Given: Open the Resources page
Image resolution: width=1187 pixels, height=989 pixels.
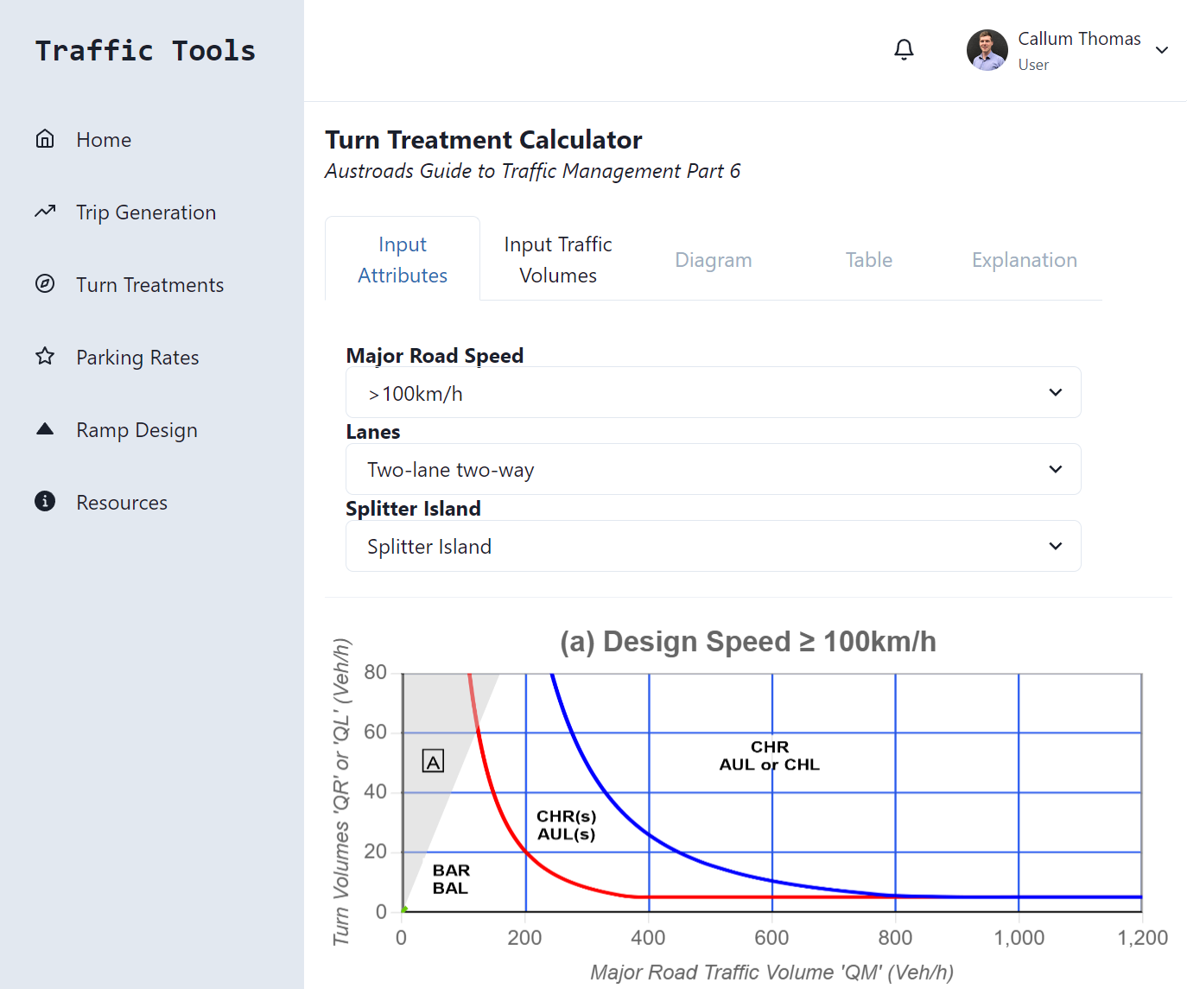Looking at the screenshot, I should tap(122, 503).
